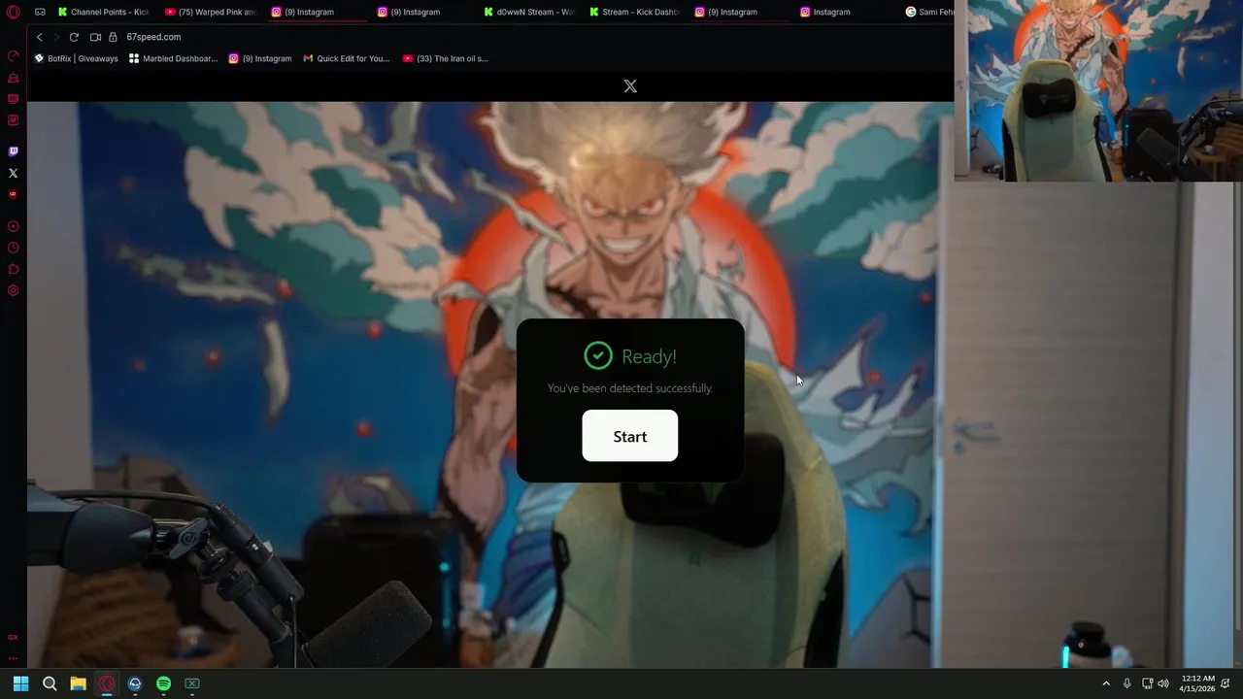The image size is (1243, 699).
Task: Open the volume speaker icon in tray
Action: [x=1163, y=683]
